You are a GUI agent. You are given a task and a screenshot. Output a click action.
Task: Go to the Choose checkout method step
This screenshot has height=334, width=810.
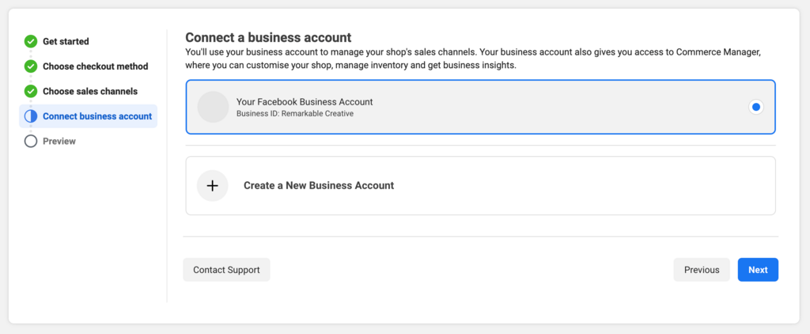click(95, 66)
